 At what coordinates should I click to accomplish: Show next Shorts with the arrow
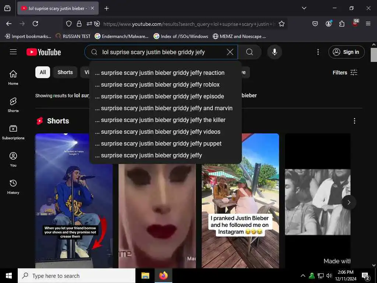[x=349, y=202]
